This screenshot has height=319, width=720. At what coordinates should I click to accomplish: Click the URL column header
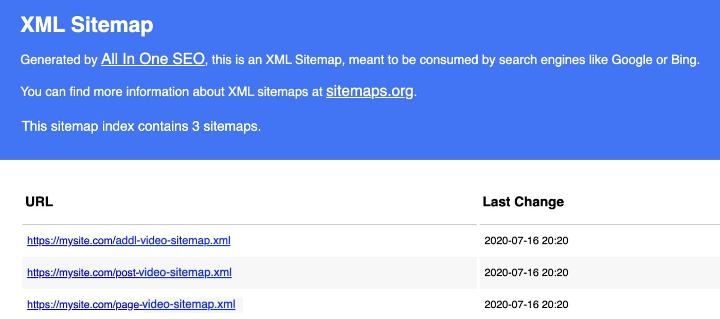pos(39,202)
